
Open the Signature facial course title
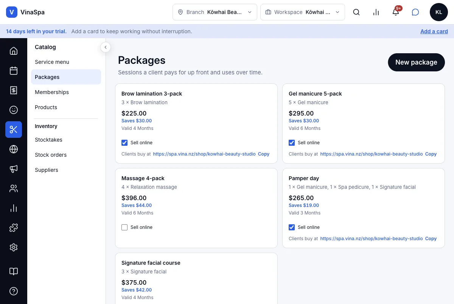pos(151,263)
